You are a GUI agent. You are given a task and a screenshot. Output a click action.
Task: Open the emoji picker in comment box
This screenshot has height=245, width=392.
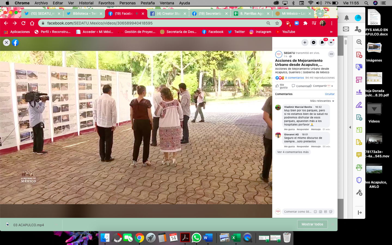315,212
